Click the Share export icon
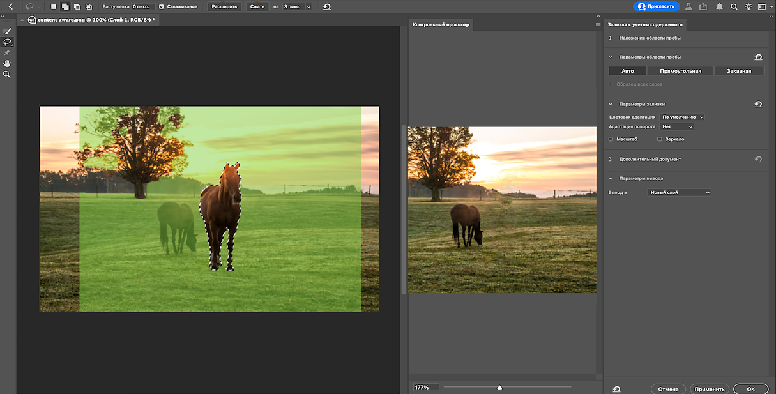Screen dimensions: 776x394 pos(703,6)
